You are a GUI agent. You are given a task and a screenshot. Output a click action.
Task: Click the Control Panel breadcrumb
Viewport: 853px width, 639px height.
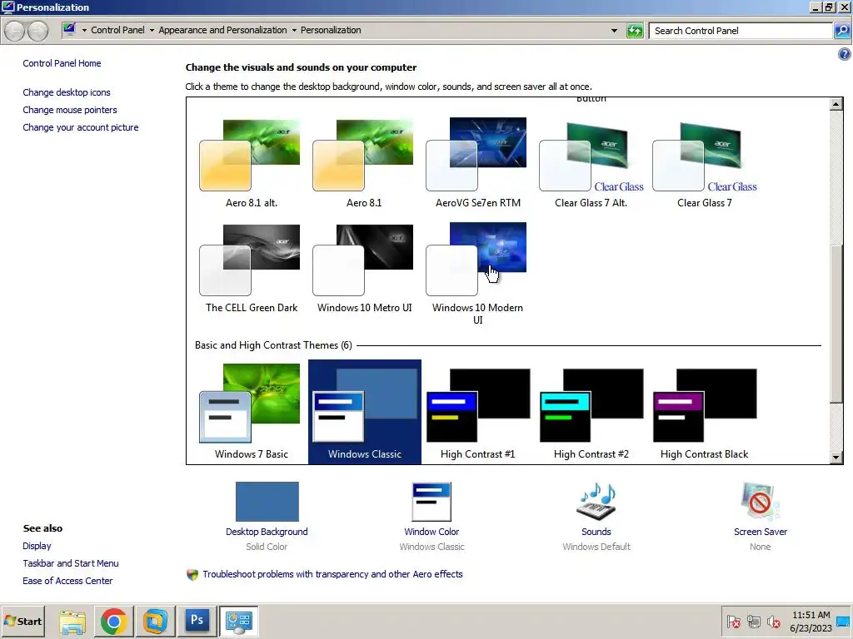tap(117, 30)
